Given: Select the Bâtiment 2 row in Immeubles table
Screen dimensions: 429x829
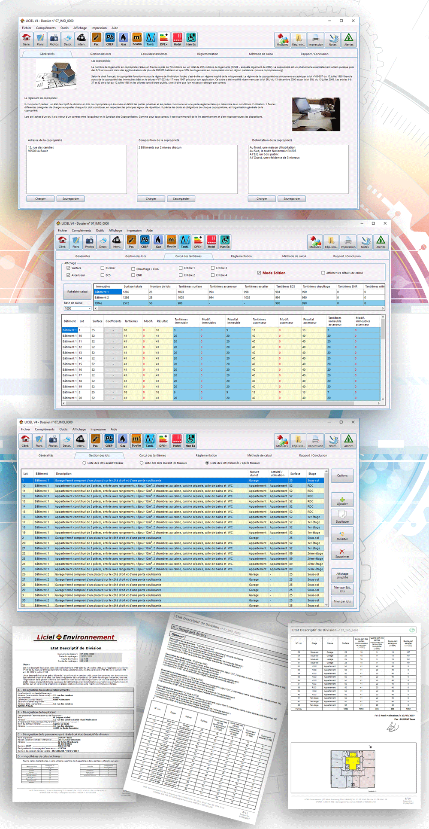Looking at the screenshot, I should (239, 297).
